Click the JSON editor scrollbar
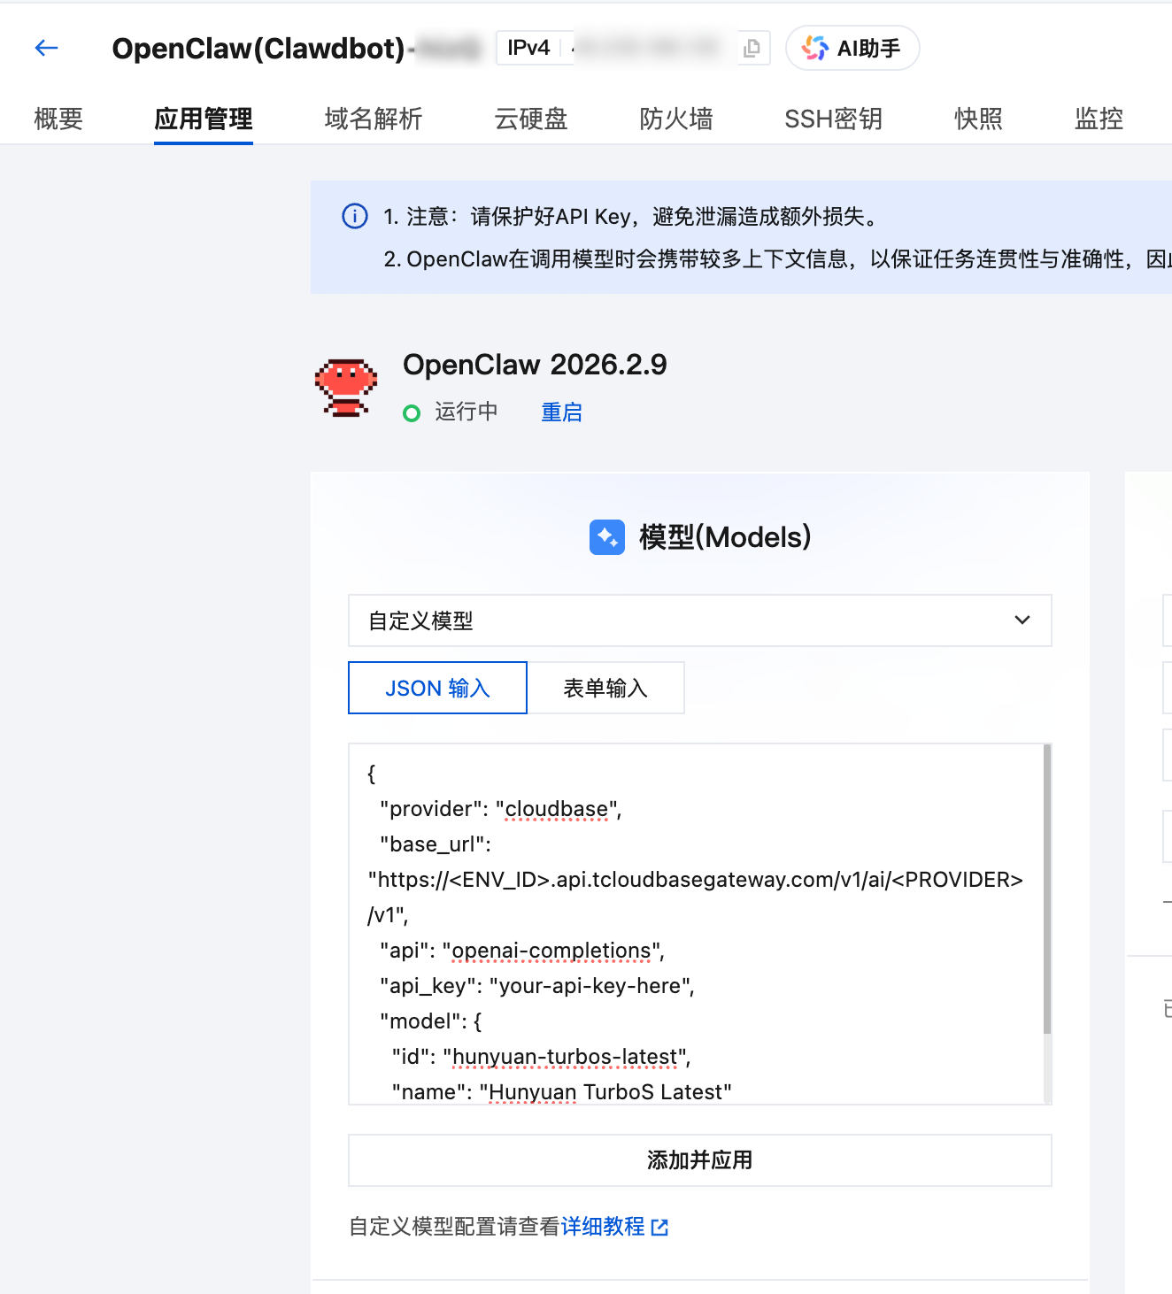The image size is (1172, 1294). tap(1047, 889)
